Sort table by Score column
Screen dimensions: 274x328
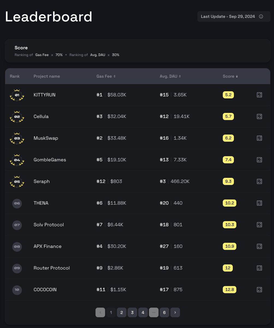230,76
